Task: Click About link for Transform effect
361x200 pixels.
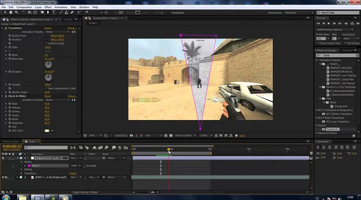Action: coord(72,28)
